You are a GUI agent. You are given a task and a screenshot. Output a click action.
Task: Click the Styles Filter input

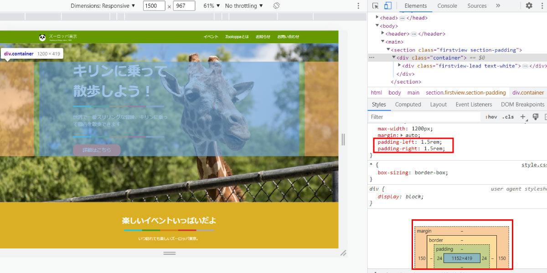coord(424,117)
